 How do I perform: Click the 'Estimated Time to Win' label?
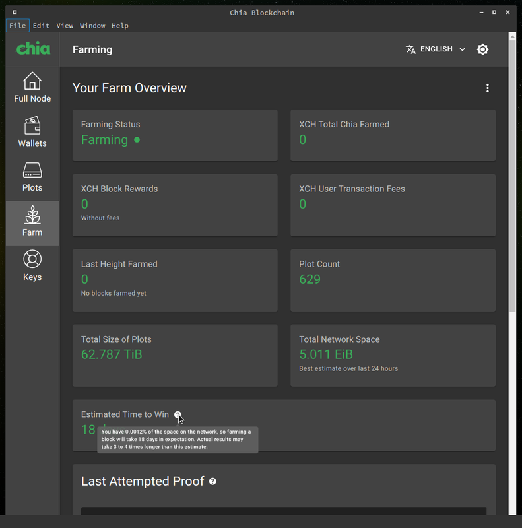click(x=125, y=414)
